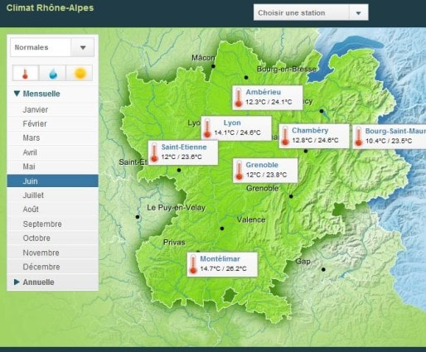
Task: Open the Grenoble station box link
Action: (x=262, y=165)
